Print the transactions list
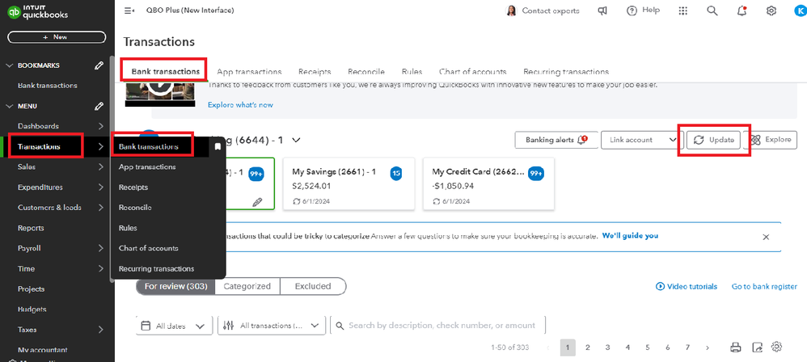 736,347
